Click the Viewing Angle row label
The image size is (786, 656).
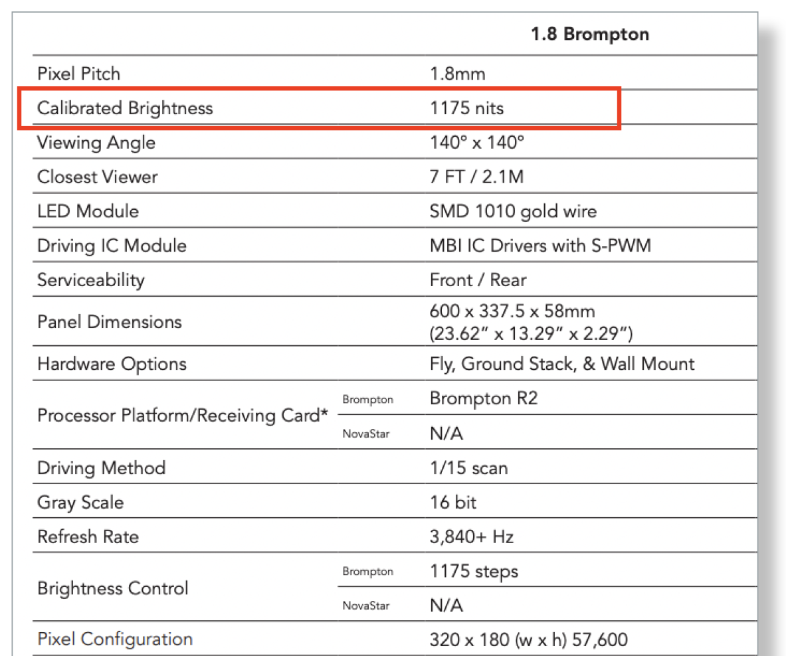[96, 143]
